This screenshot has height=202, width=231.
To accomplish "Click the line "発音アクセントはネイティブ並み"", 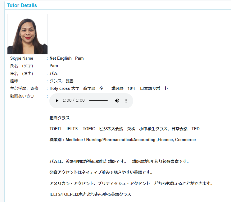I will pyautogui.click(x=101, y=172).
